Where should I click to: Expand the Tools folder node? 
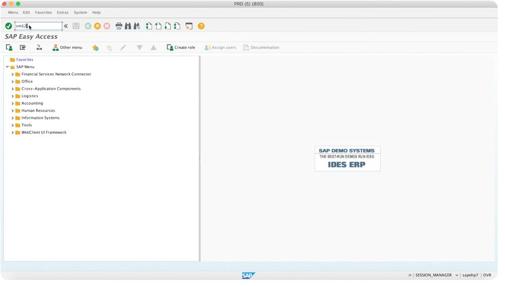[x=13, y=125]
